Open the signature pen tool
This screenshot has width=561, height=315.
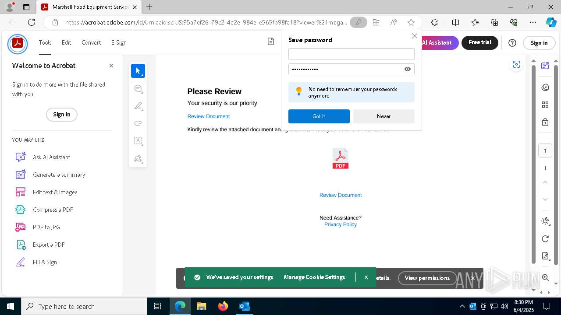pyautogui.click(x=138, y=158)
